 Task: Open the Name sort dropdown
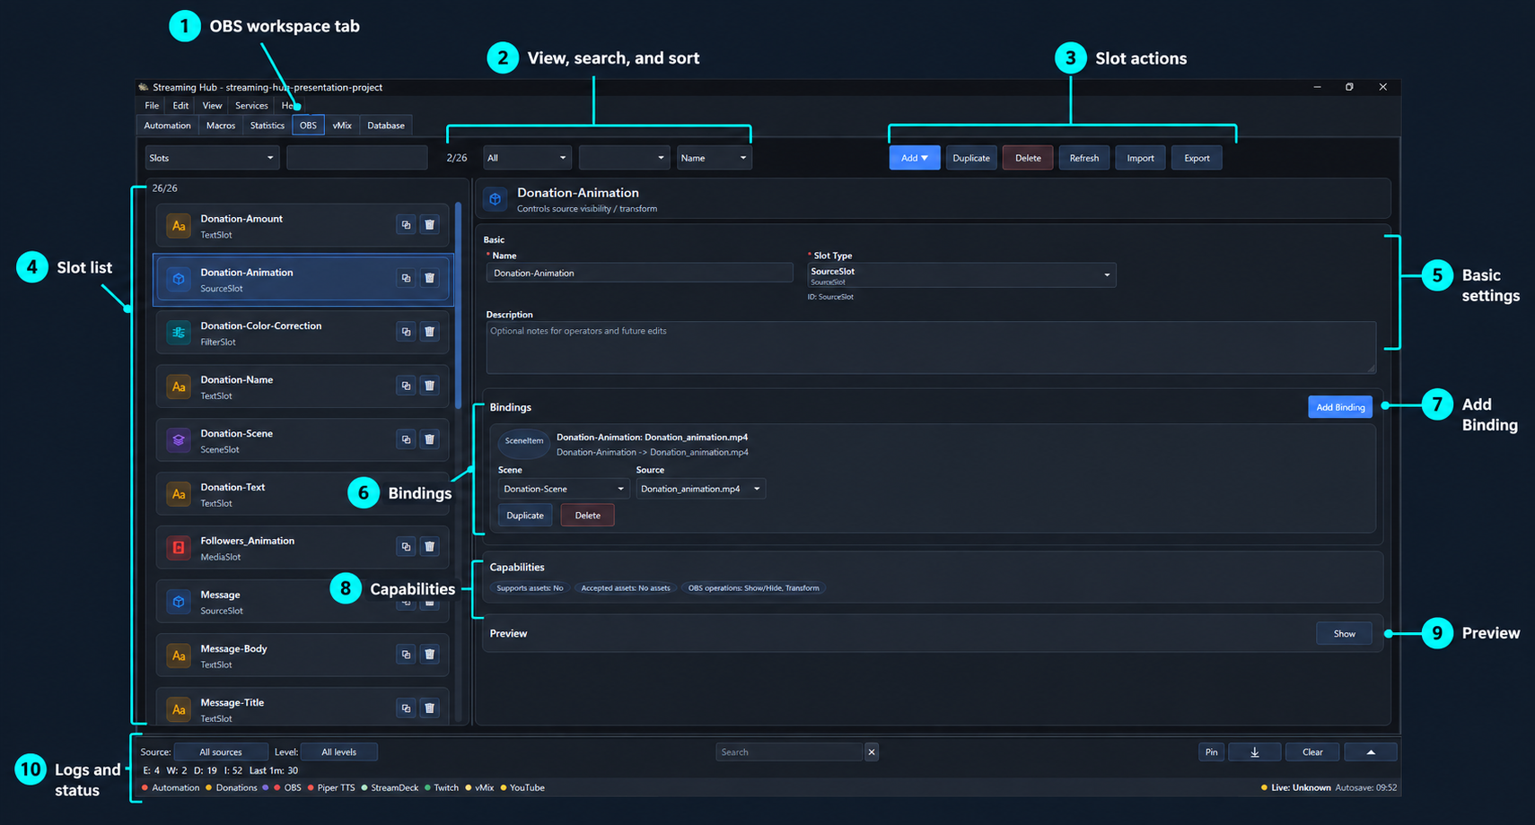tap(714, 158)
